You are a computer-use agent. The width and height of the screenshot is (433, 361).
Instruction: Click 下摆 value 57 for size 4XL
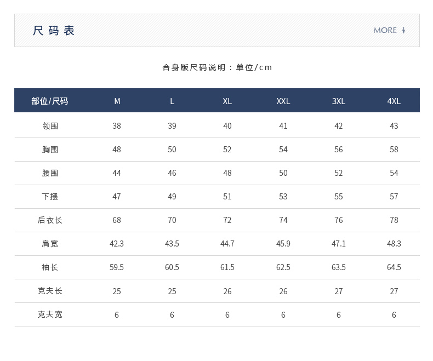point(394,197)
